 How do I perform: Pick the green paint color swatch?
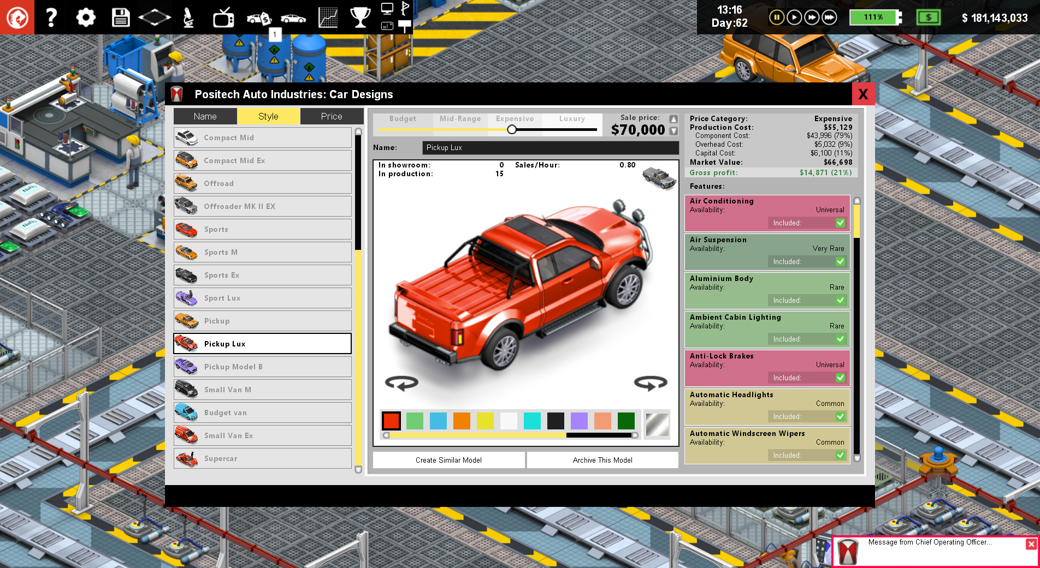point(415,421)
